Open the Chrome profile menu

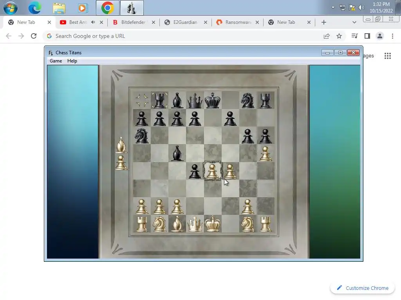pos(380,36)
